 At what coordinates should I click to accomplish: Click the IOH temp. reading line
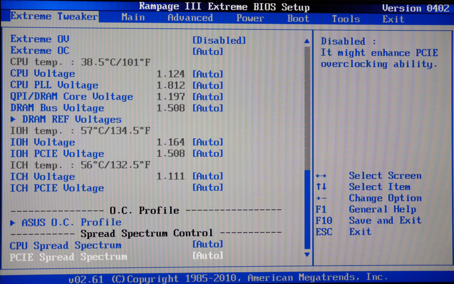(x=80, y=131)
